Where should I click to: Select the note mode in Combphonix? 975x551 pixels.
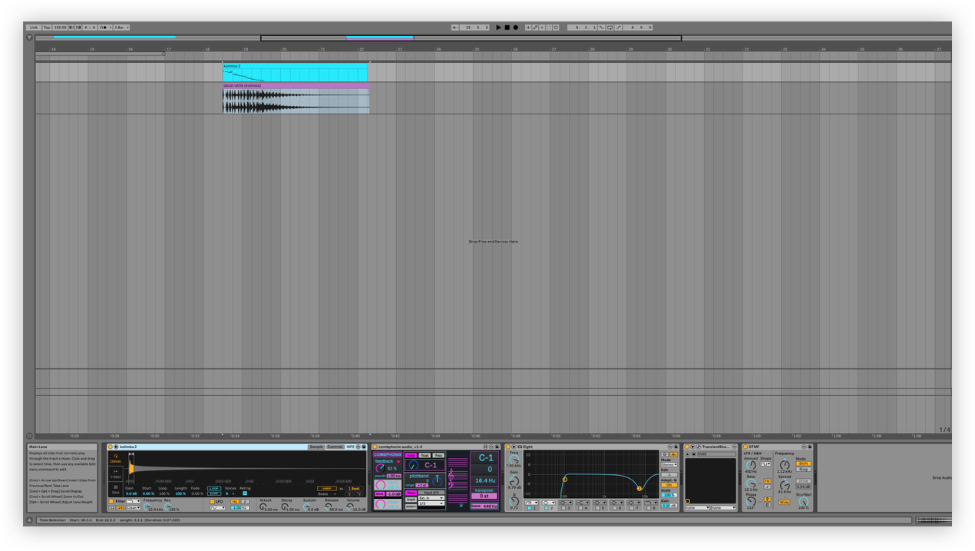(x=411, y=455)
